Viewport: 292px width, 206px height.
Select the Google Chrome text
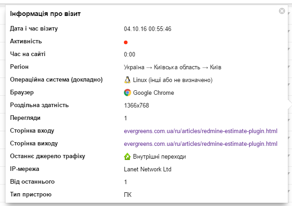(x=154, y=93)
